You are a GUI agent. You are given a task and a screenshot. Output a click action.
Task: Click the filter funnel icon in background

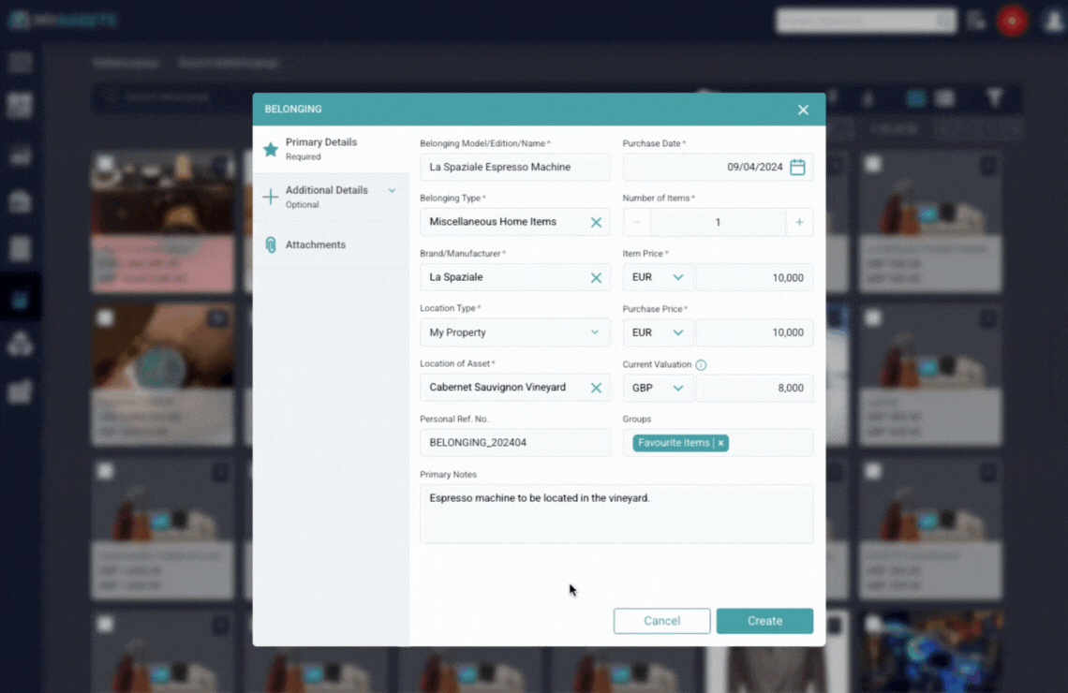pos(994,98)
